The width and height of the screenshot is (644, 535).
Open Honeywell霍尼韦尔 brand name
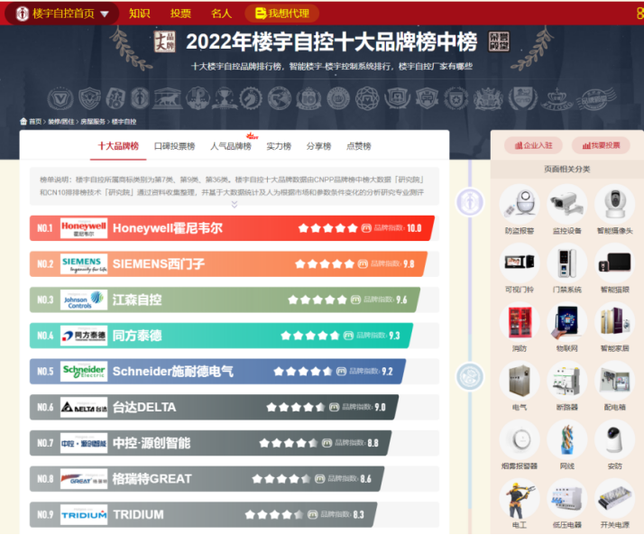click(x=168, y=228)
